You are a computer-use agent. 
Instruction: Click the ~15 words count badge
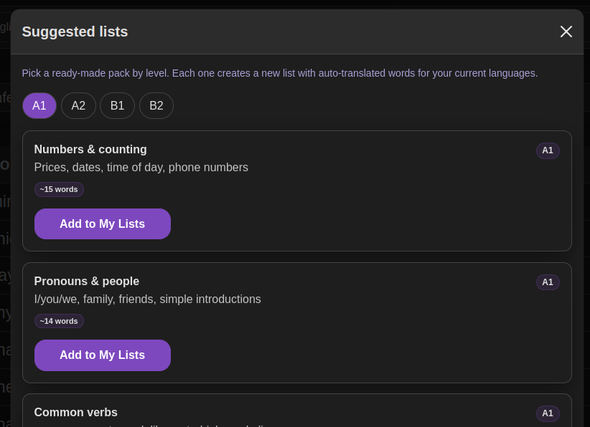(59, 190)
